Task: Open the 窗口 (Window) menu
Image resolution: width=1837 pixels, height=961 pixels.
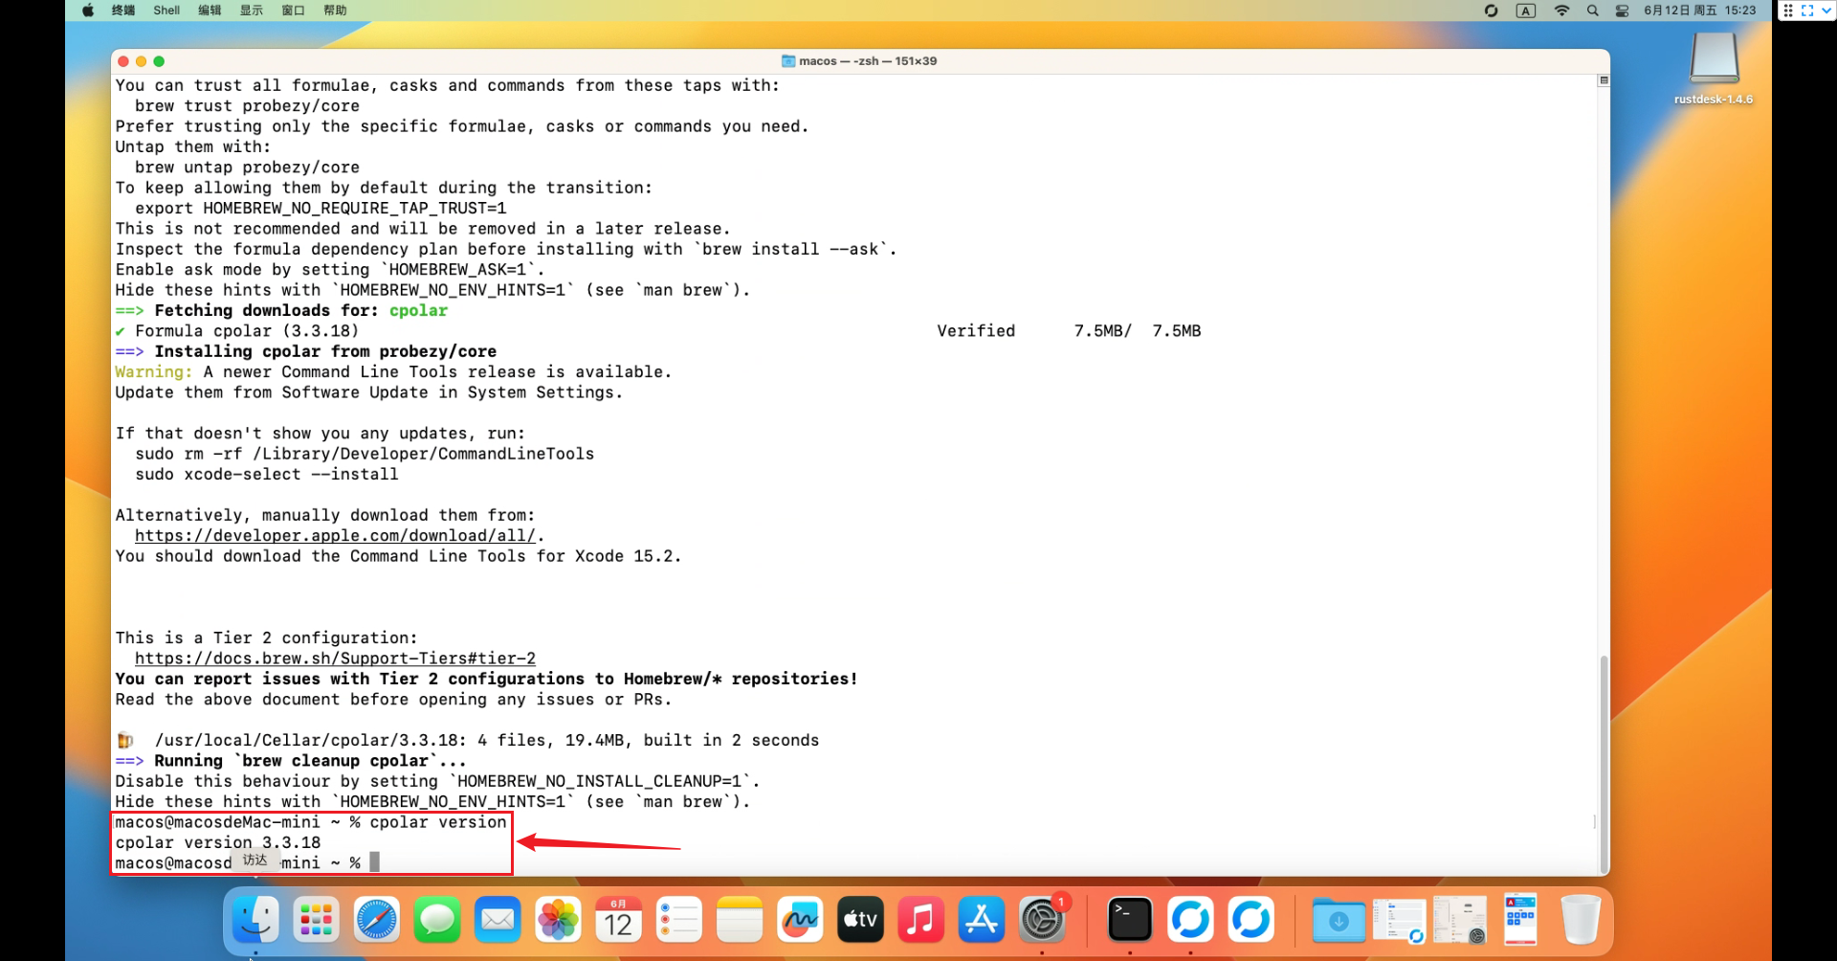Action: (x=294, y=11)
